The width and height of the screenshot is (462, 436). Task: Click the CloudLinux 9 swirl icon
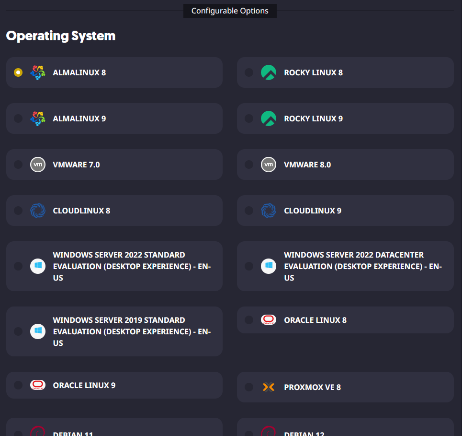[269, 211]
